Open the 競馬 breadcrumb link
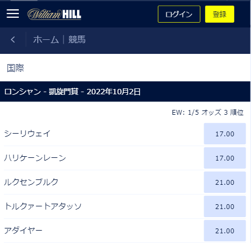 [x=77, y=39]
